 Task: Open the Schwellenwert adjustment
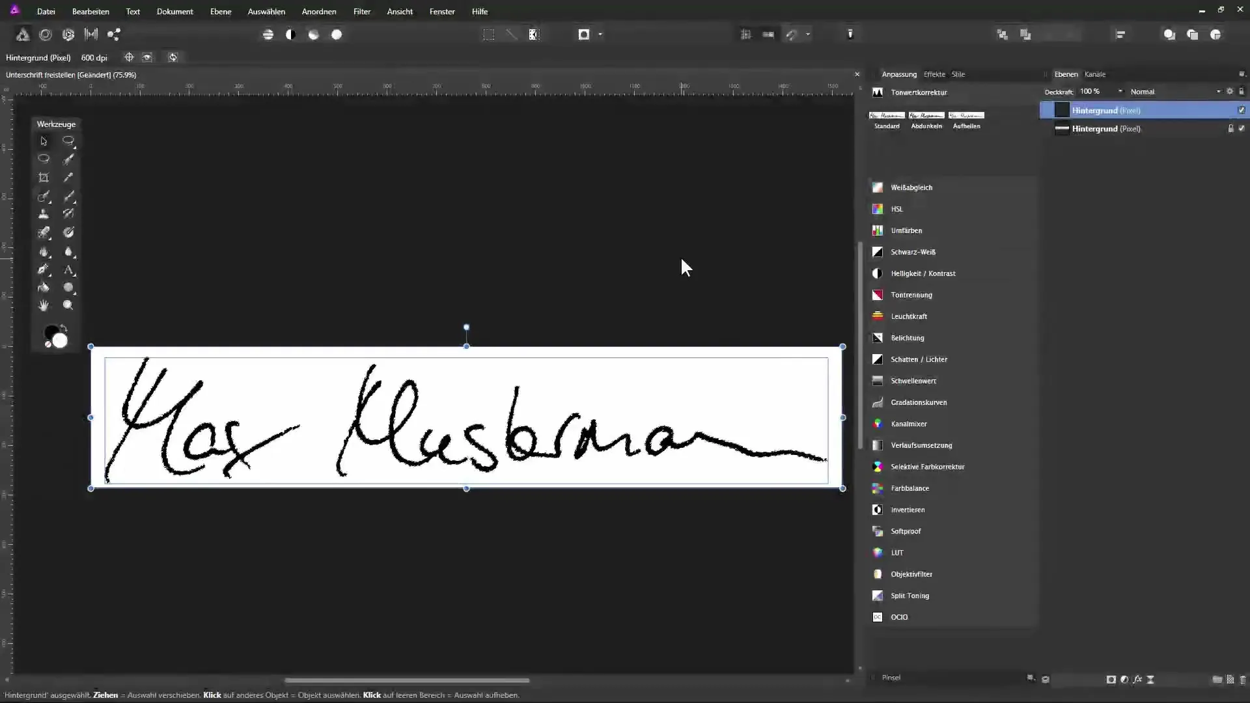pos(913,381)
